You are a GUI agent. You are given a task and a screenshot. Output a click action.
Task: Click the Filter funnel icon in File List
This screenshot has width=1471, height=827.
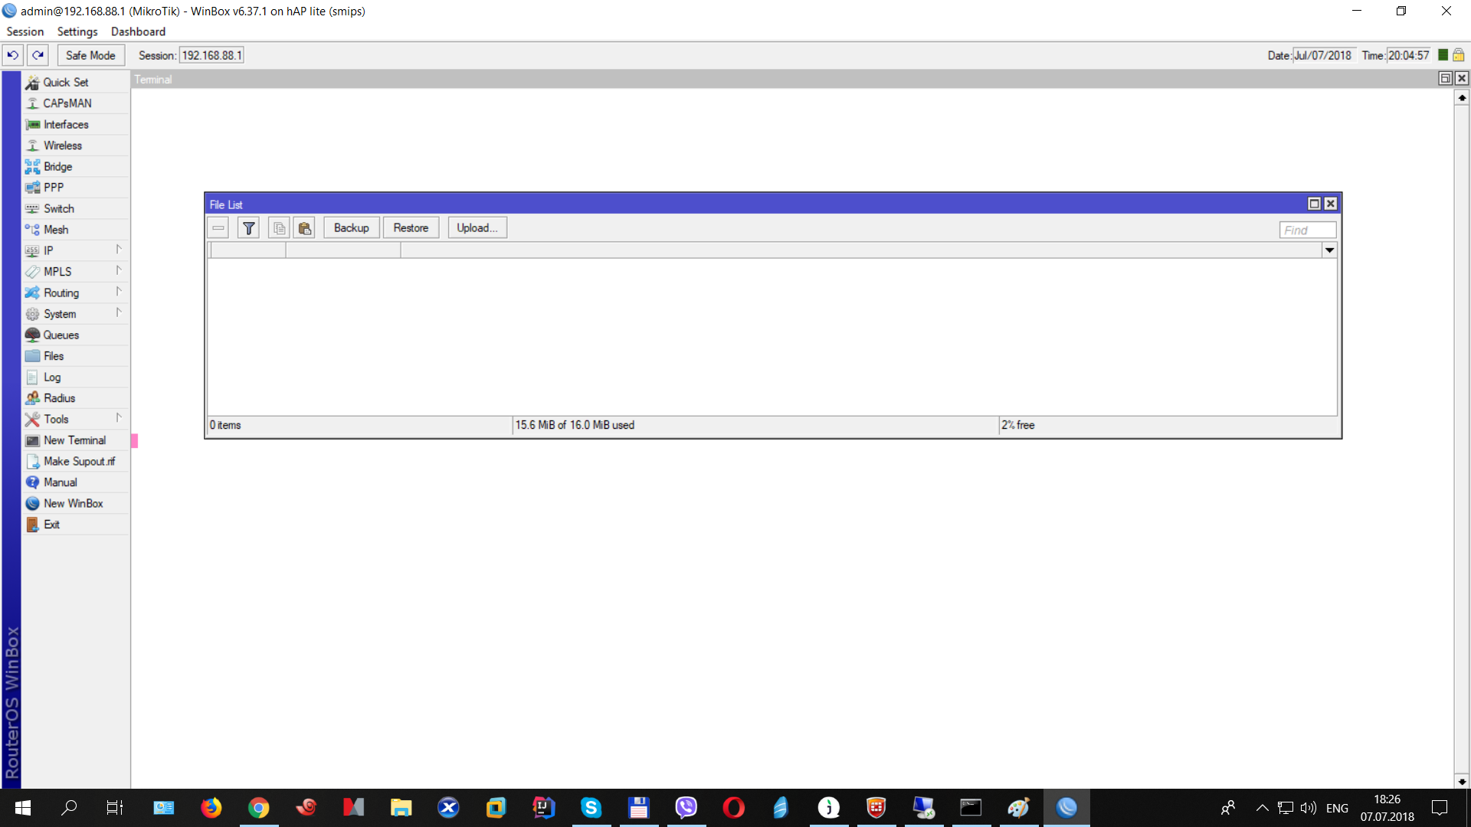tap(249, 228)
